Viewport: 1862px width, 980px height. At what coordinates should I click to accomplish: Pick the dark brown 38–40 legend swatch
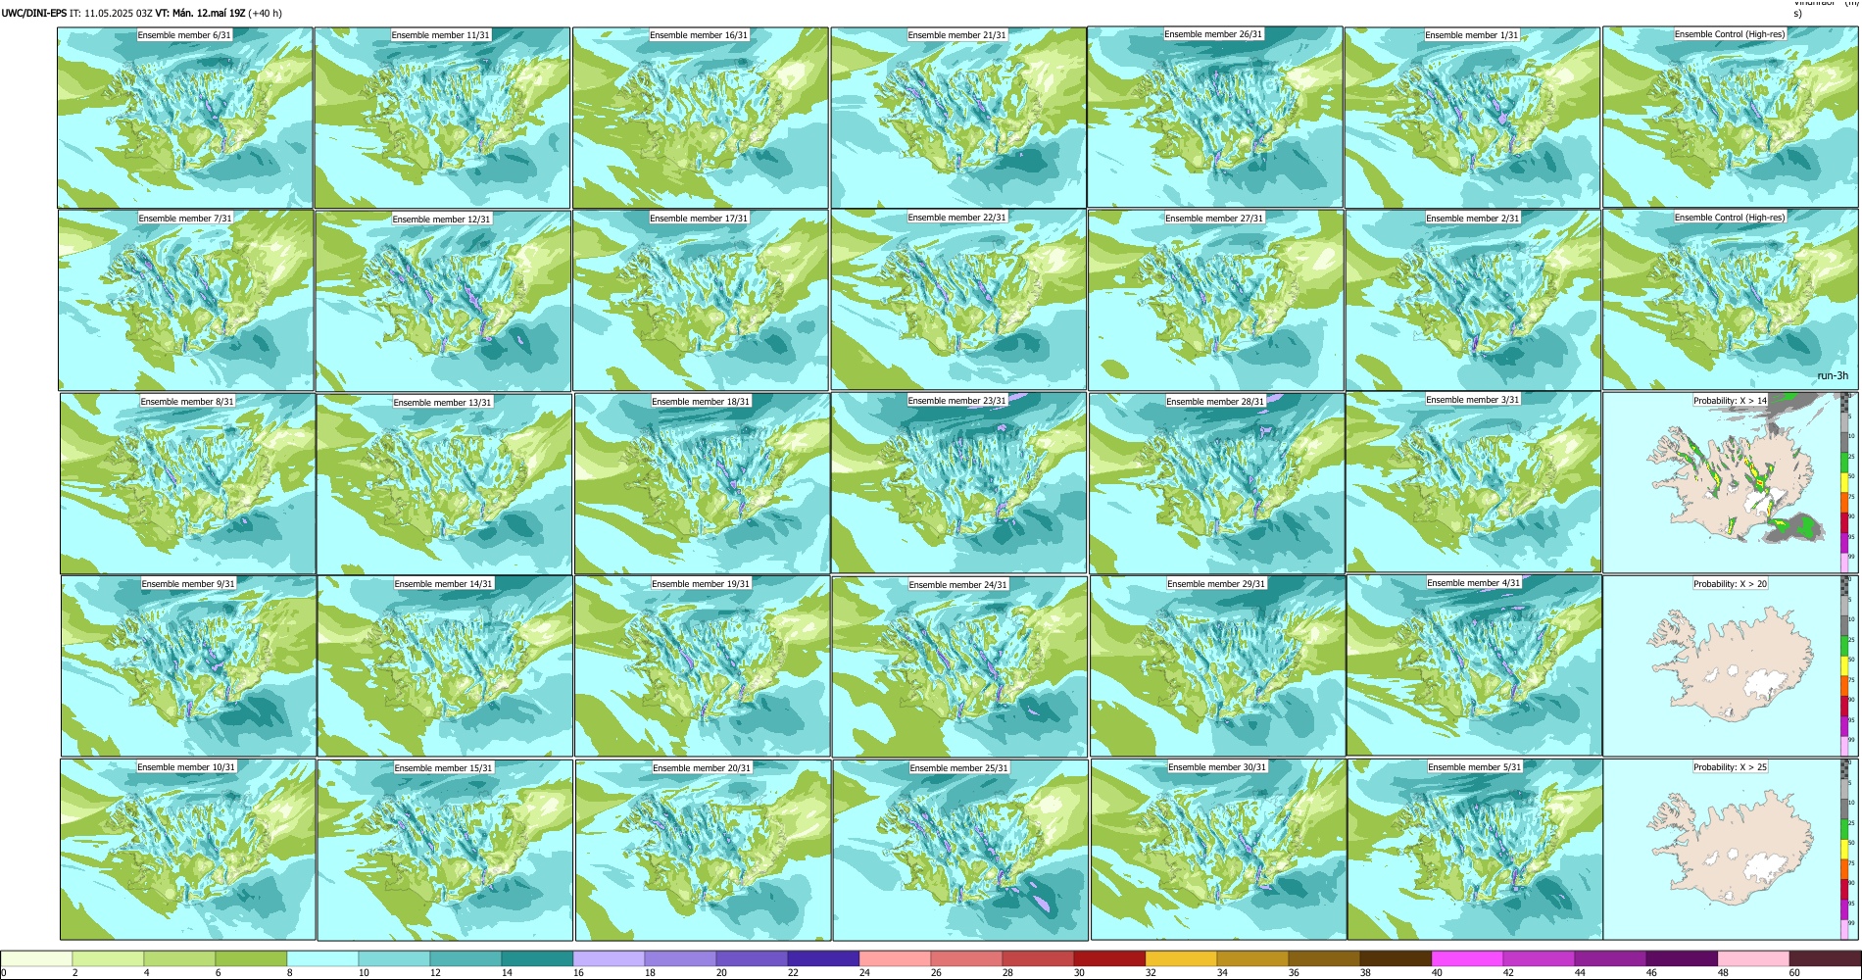[1396, 958]
